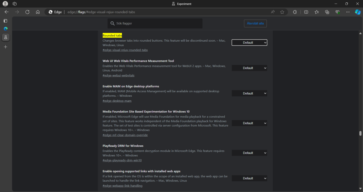363x192 pixels.
Task: Select the Experiments flask icon in the sidebar
Action: [5, 37]
